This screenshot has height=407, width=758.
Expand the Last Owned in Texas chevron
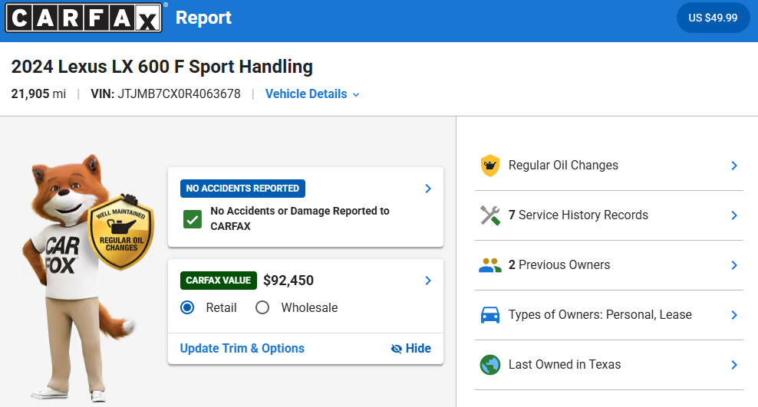[x=734, y=365]
